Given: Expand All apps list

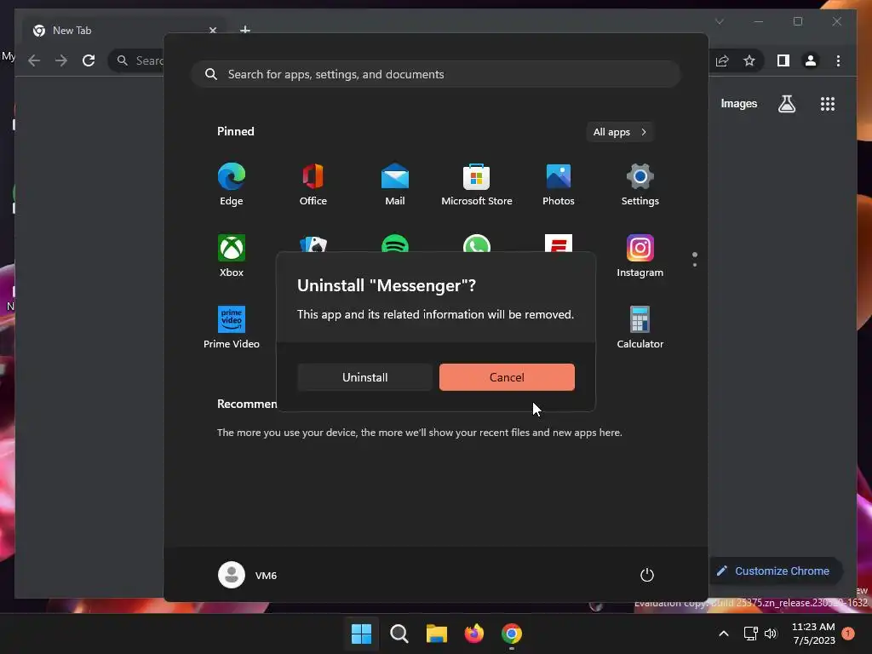Looking at the screenshot, I should click(620, 132).
